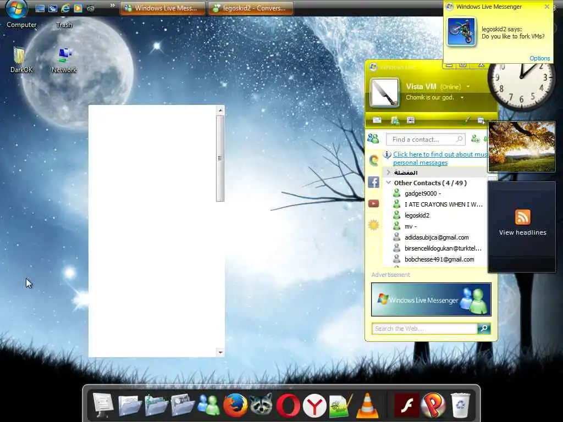Click the knife display picture in Messenger
Viewport: 563px width, 422px height.
[x=384, y=92]
